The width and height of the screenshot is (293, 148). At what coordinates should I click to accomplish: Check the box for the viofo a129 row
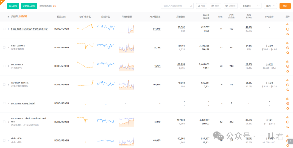pyautogui.click(x=4, y=140)
